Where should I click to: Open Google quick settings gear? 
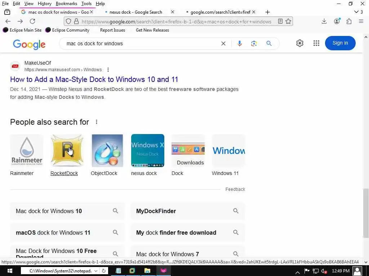click(x=299, y=43)
